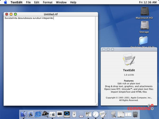
Task: Open the Trash in the dock
Action: tap(135, 115)
